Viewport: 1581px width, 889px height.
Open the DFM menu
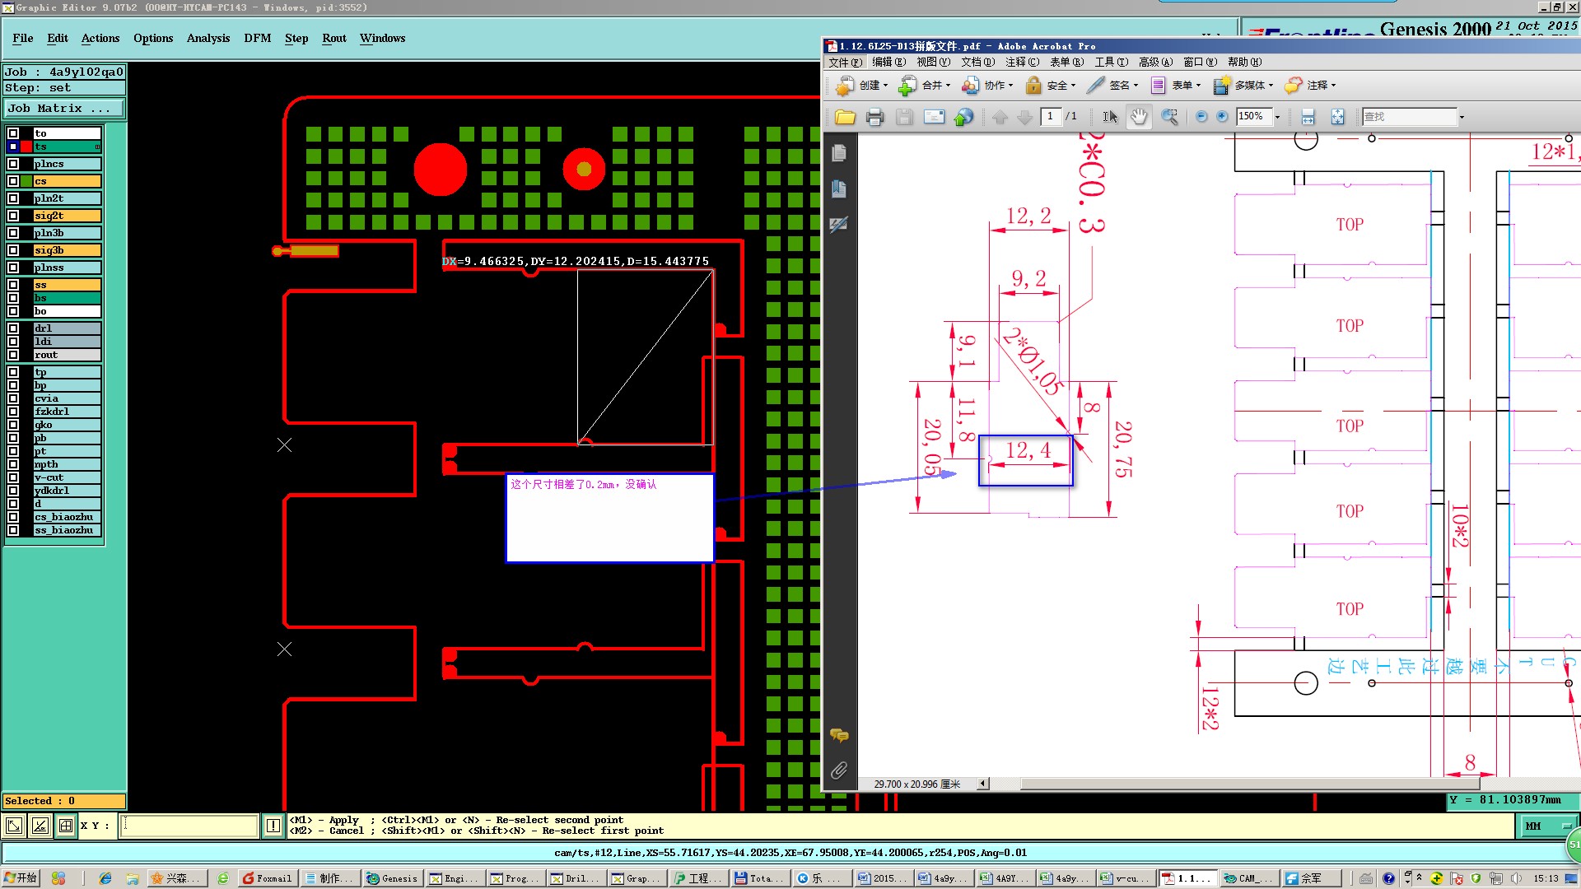click(257, 38)
